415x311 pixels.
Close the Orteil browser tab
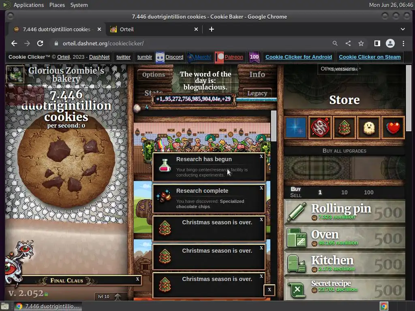click(x=196, y=29)
